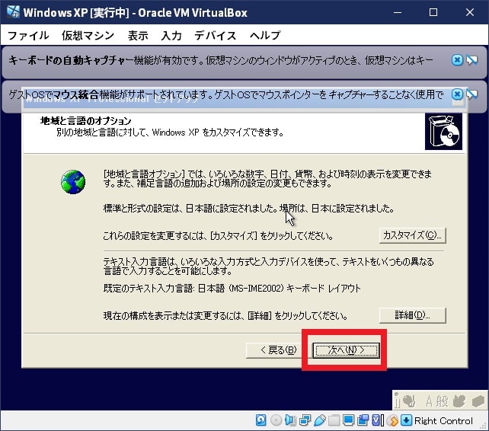Minimize the VirtualBox window

pos(398,12)
